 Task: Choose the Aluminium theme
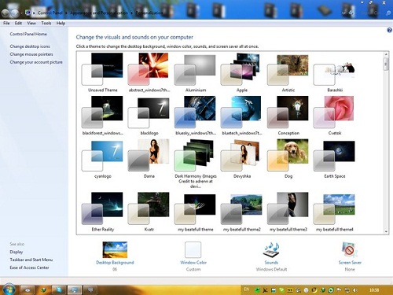pos(195,70)
